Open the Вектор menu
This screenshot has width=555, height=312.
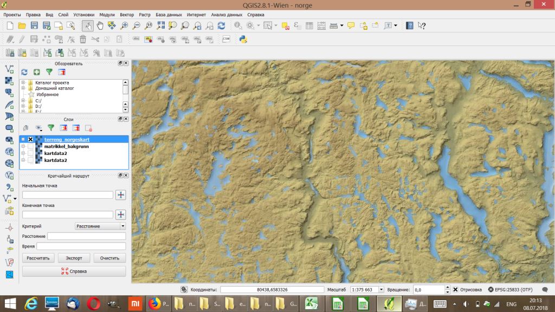pos(127,15)
